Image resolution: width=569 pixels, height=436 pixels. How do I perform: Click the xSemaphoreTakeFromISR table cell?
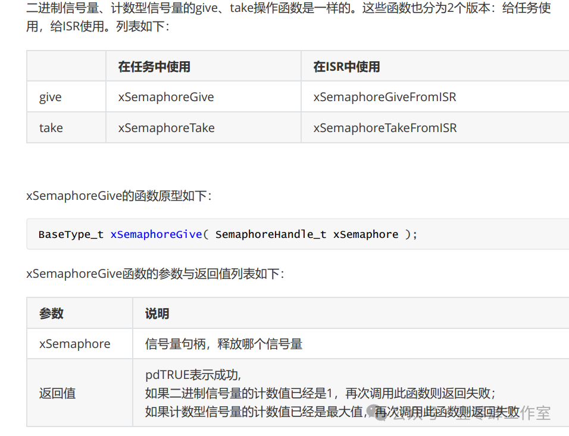click(x=435, y=128)
